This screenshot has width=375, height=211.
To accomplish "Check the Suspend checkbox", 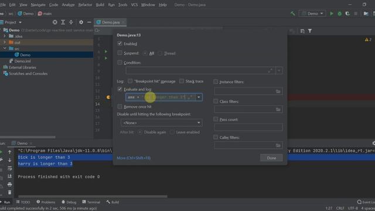I will coord(120,53).
